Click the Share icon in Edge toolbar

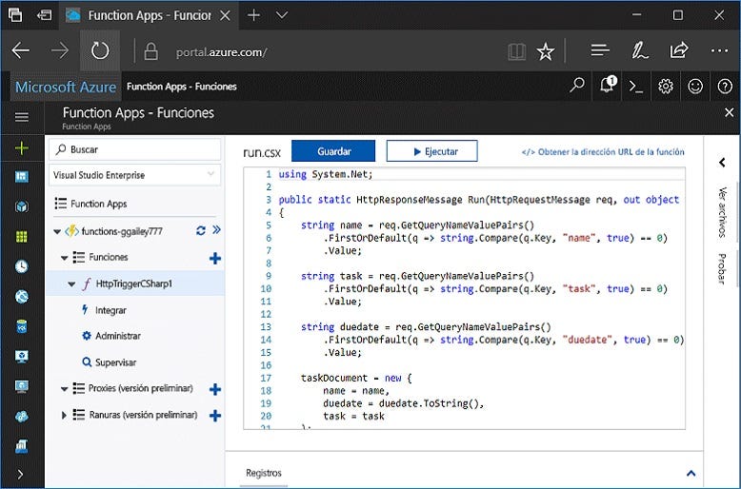pyautogui.click(x=679, y=50)
